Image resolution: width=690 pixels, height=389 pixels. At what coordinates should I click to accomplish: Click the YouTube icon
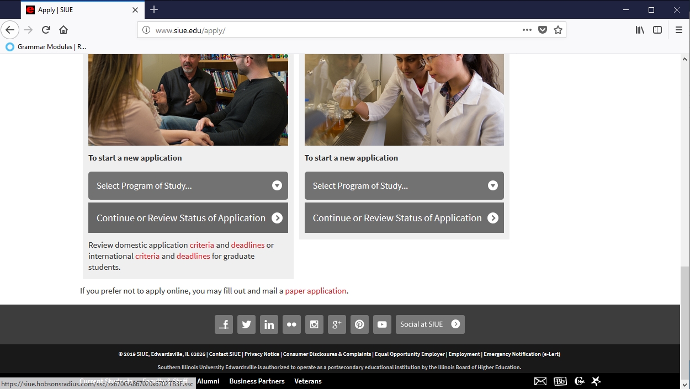[382, 324]
